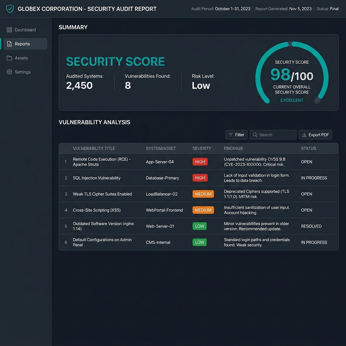This screenshot has width=346, height=346.
Task: Click the Findings column header
Action: click(x=233, y=149)
